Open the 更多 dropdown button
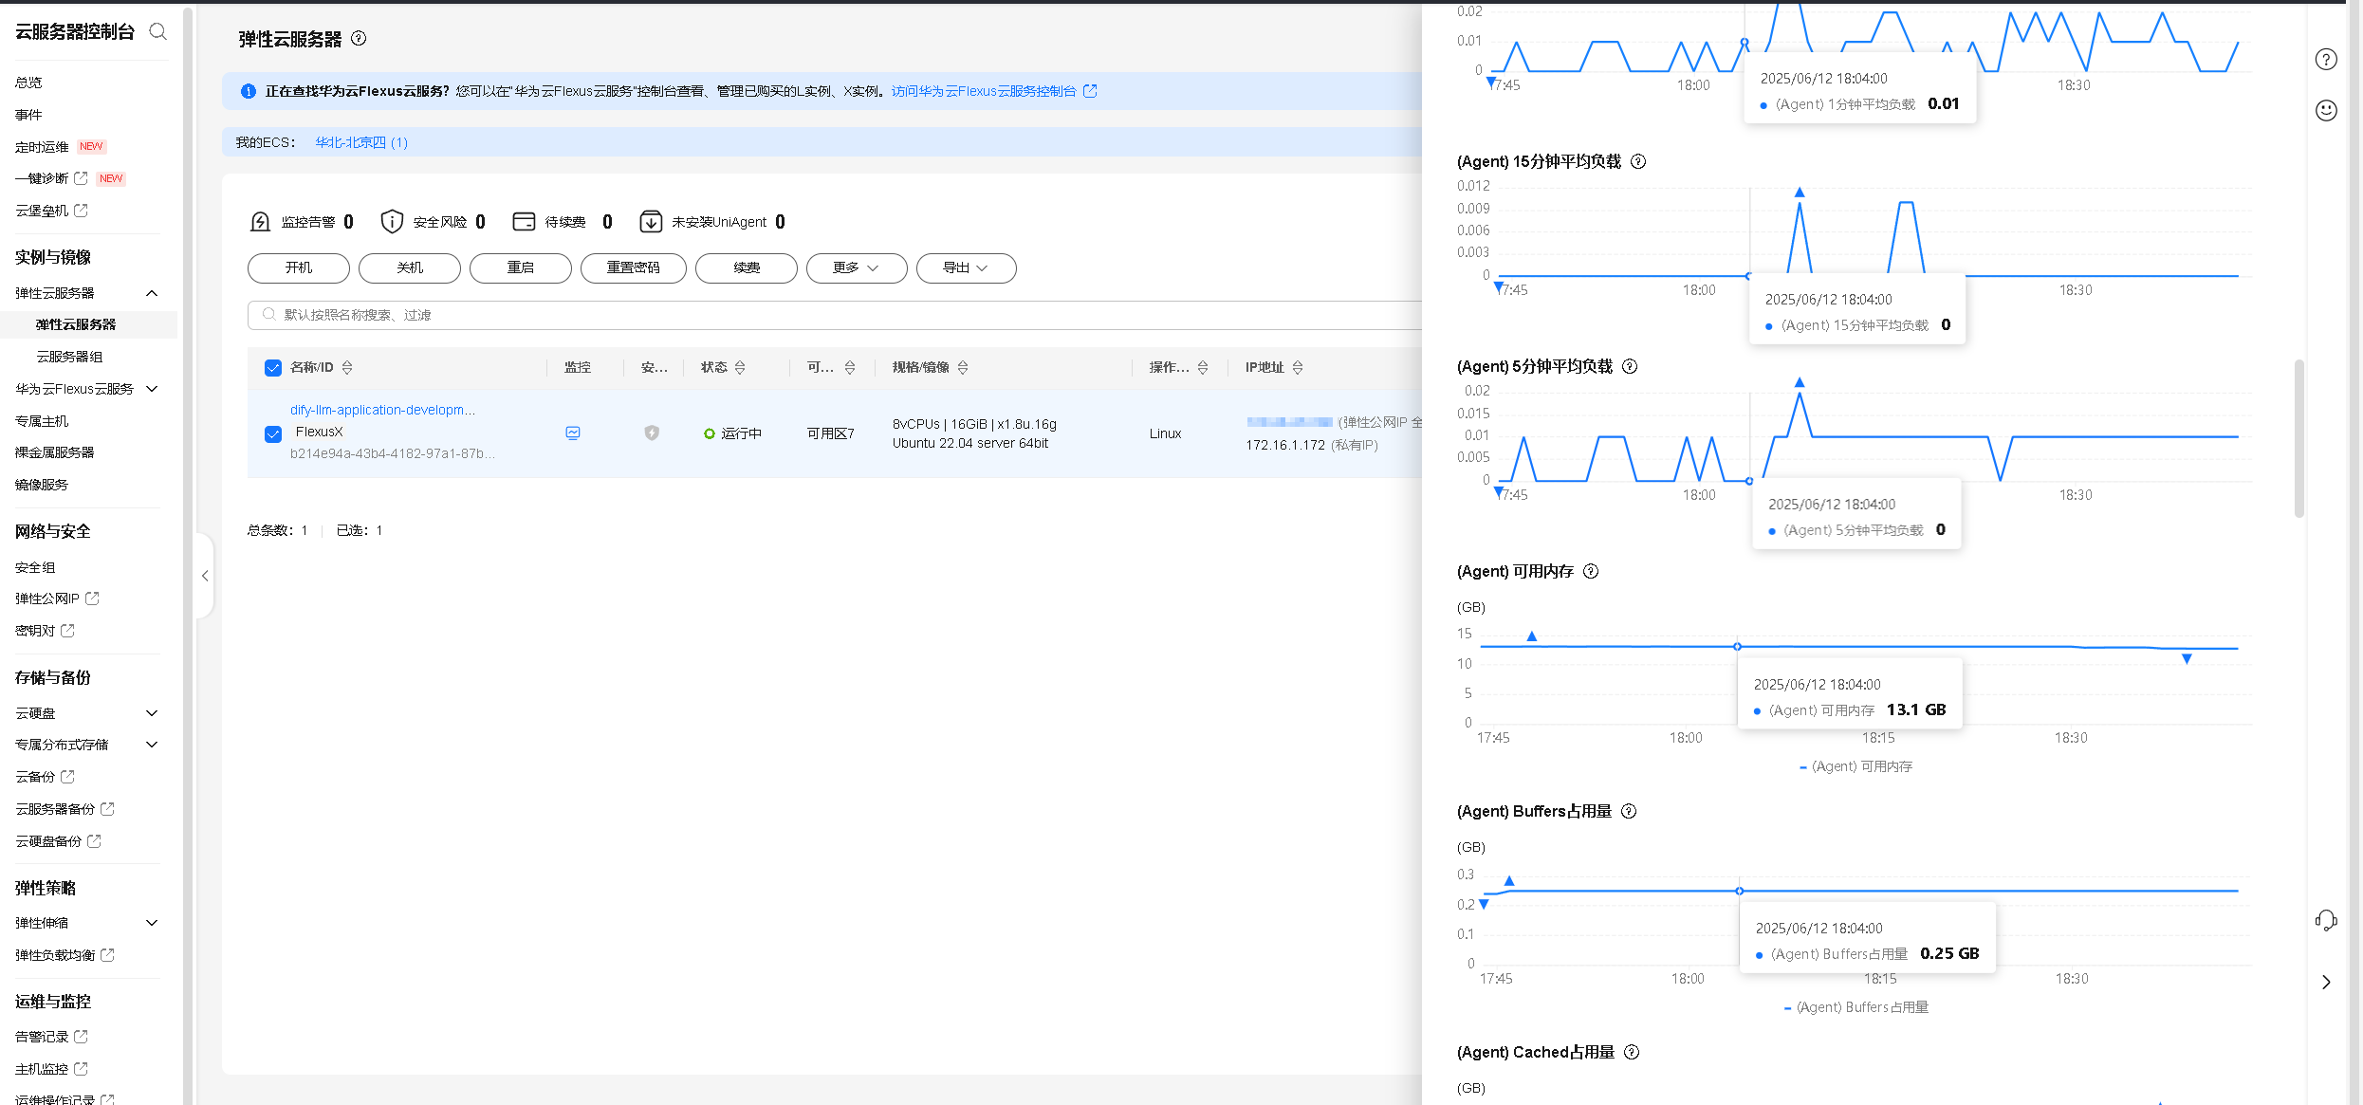The width and height of the screenshot is (2363, 1105). (856, 267)
